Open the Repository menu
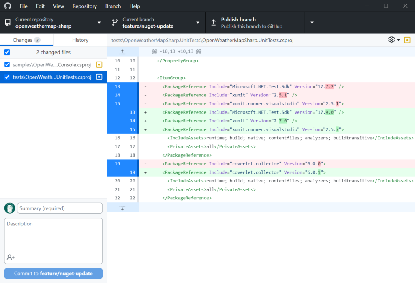Image resolution: width=415 pixels, height=283 pixels. 84,6
